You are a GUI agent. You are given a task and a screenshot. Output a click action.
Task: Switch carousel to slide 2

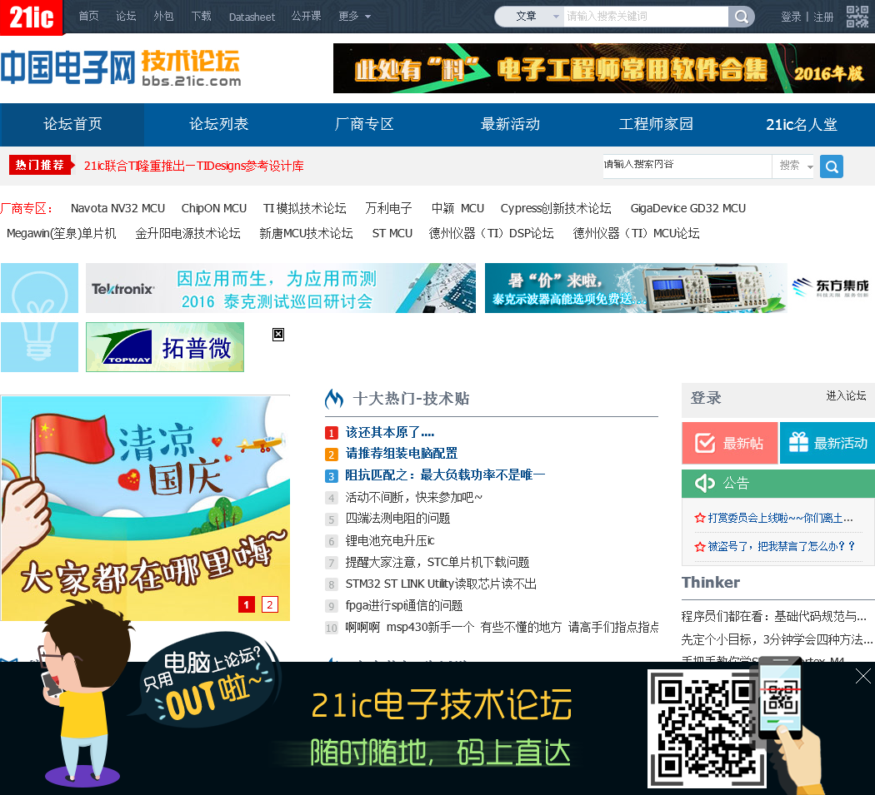click(x=270, y=604)
